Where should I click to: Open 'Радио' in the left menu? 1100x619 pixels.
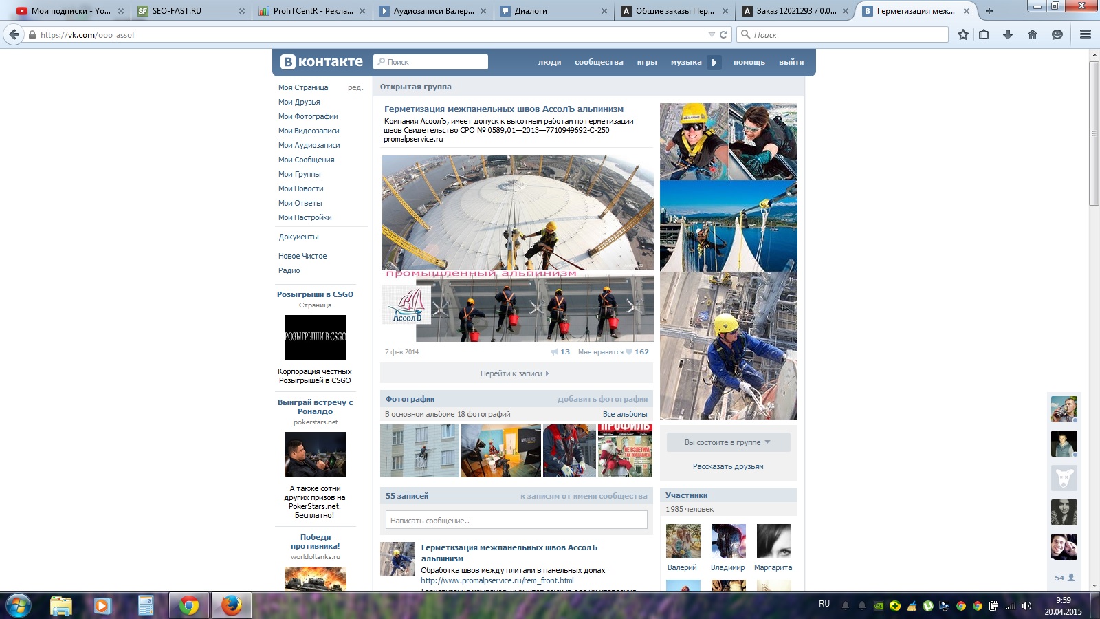(x=289, y=270)
